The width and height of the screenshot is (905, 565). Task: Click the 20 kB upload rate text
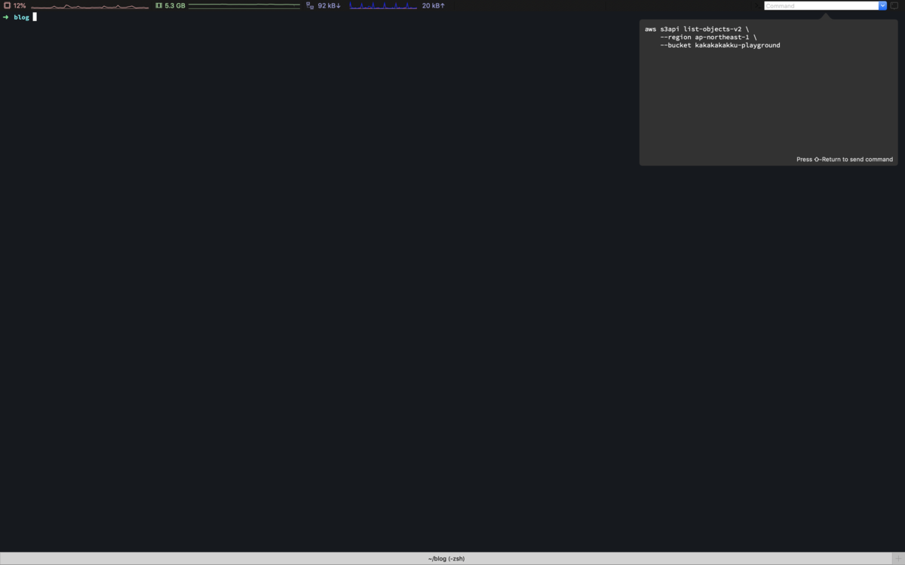[434, 5]
